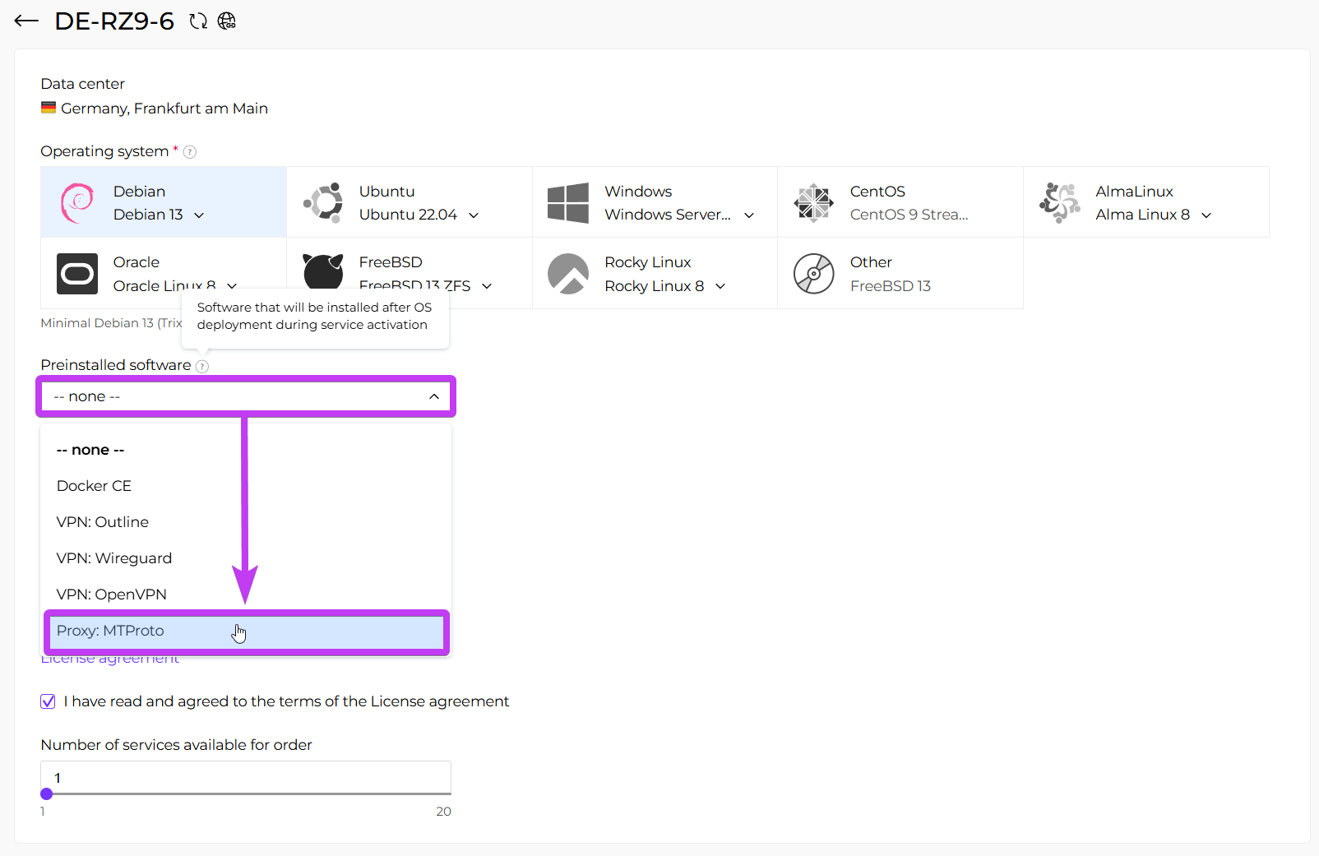Go back using the left arrow icon
The height and width of the screenshot is (856, 1319).
(x=26, y=21)
